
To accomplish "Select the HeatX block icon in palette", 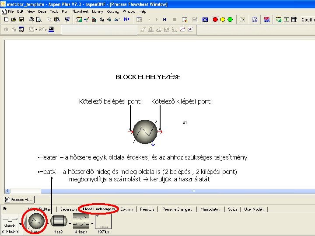I will click(59, 221).
